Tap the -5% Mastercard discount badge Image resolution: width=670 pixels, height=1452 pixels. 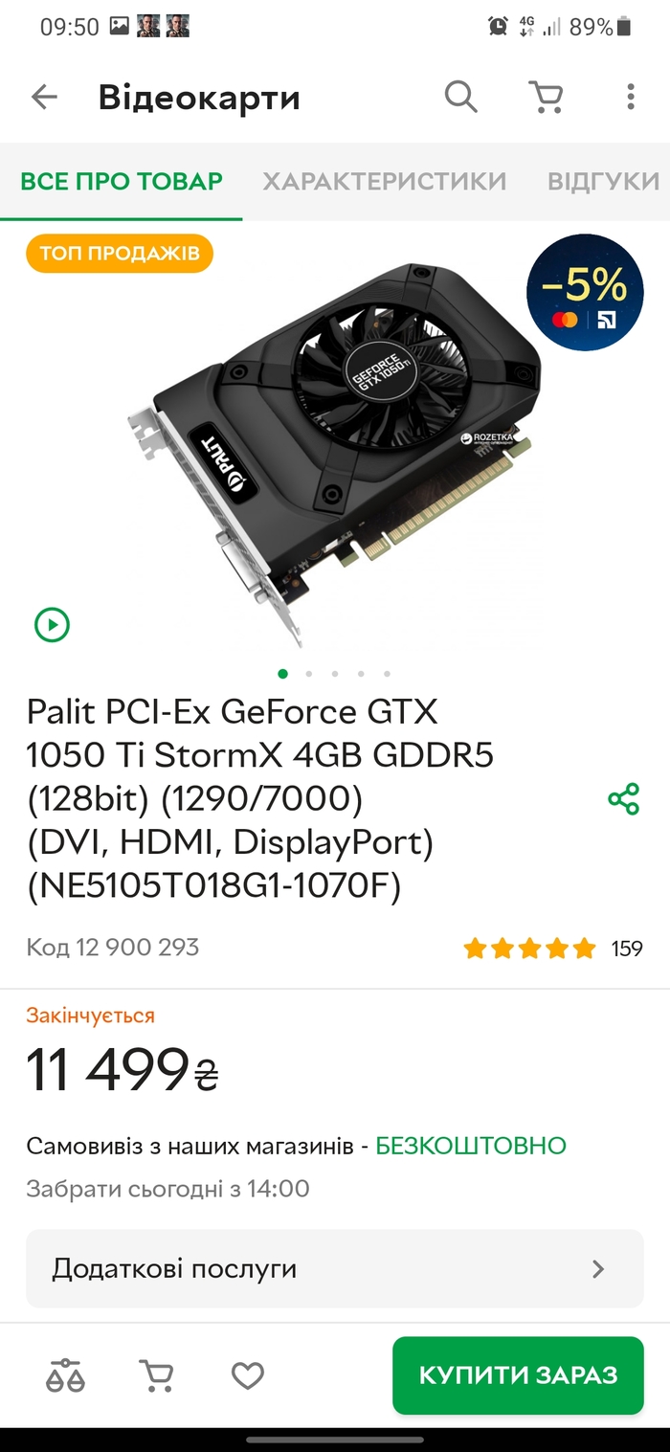pyautogui.click(x=585, y=292)
